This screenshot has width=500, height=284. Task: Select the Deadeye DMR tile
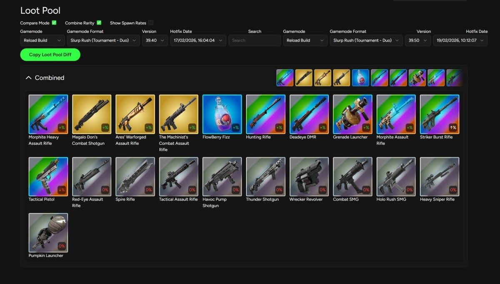(309, 114)
